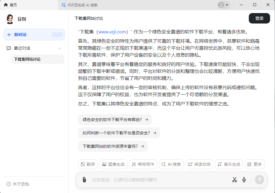Click the AI search magnifier icon in title bar
This screenshot has height=193, width=275.
pos(64,5)
